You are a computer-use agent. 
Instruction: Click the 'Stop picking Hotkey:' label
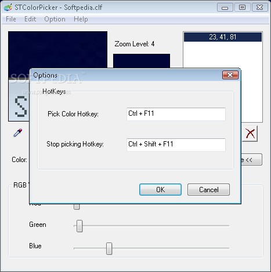pos(75,144)
